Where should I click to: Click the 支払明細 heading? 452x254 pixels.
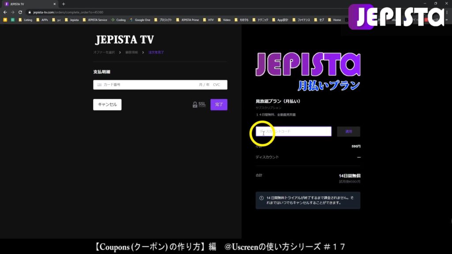(x=102, y=72)
